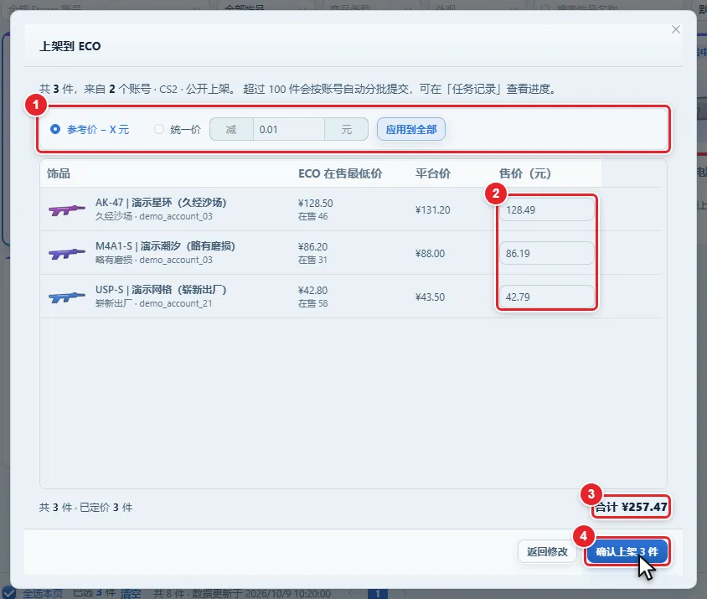This screenshot has height=599, width=707.
Task: Click the 合计 ¥257.47 total
Action: tap(631, 507)
